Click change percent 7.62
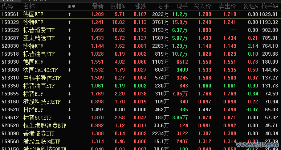The height and width of the screenshot is (150, 281). pyautogui.click(x=120, y=46)
